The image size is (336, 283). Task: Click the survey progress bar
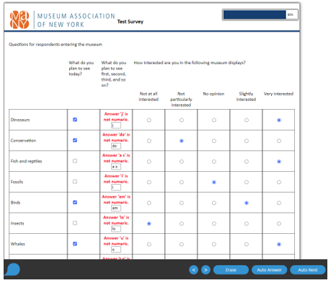[x=260, y=14]
